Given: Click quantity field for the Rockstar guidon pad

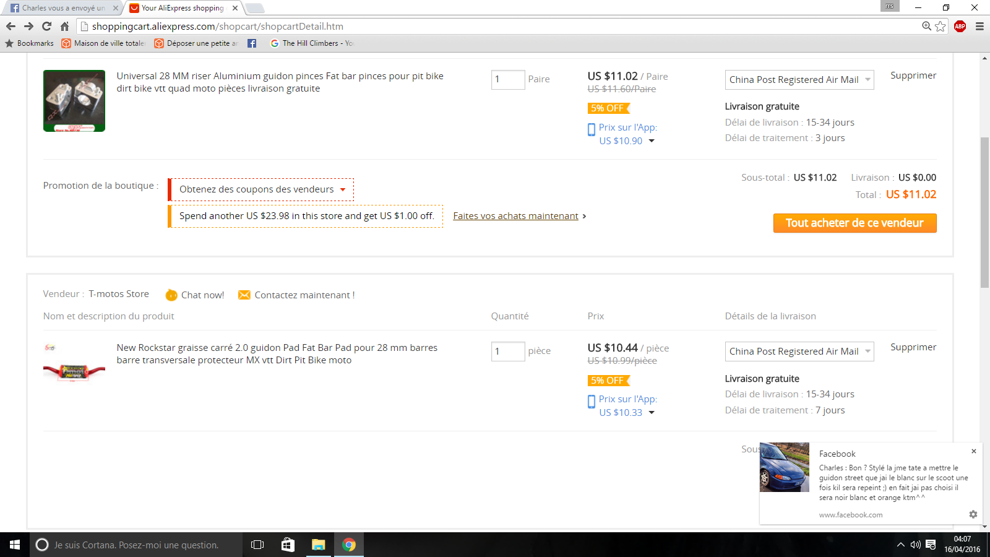Looking at the screenshot, I should 508,352.
